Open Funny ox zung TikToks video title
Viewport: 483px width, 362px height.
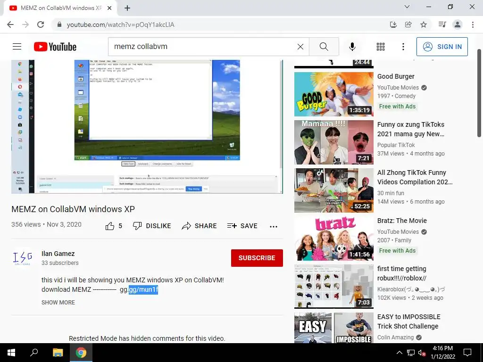point(411,129)
